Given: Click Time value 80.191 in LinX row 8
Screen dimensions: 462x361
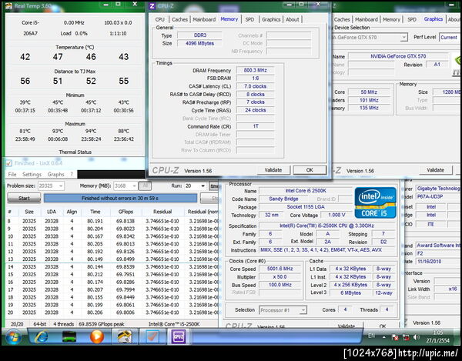Looking at the screenshot, I should pos(95,221).
